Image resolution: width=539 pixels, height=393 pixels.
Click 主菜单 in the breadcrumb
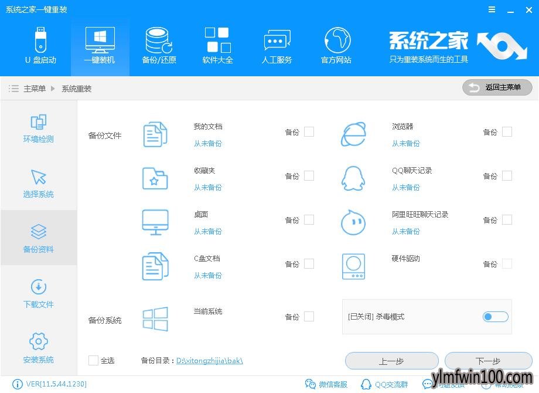click(x=35, y=89)
